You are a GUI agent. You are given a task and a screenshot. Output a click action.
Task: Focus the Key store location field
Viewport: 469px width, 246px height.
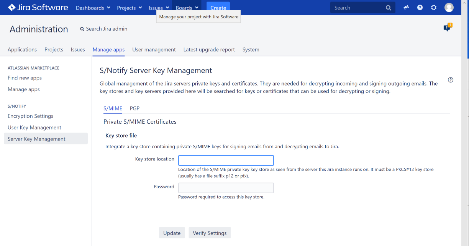226,160
